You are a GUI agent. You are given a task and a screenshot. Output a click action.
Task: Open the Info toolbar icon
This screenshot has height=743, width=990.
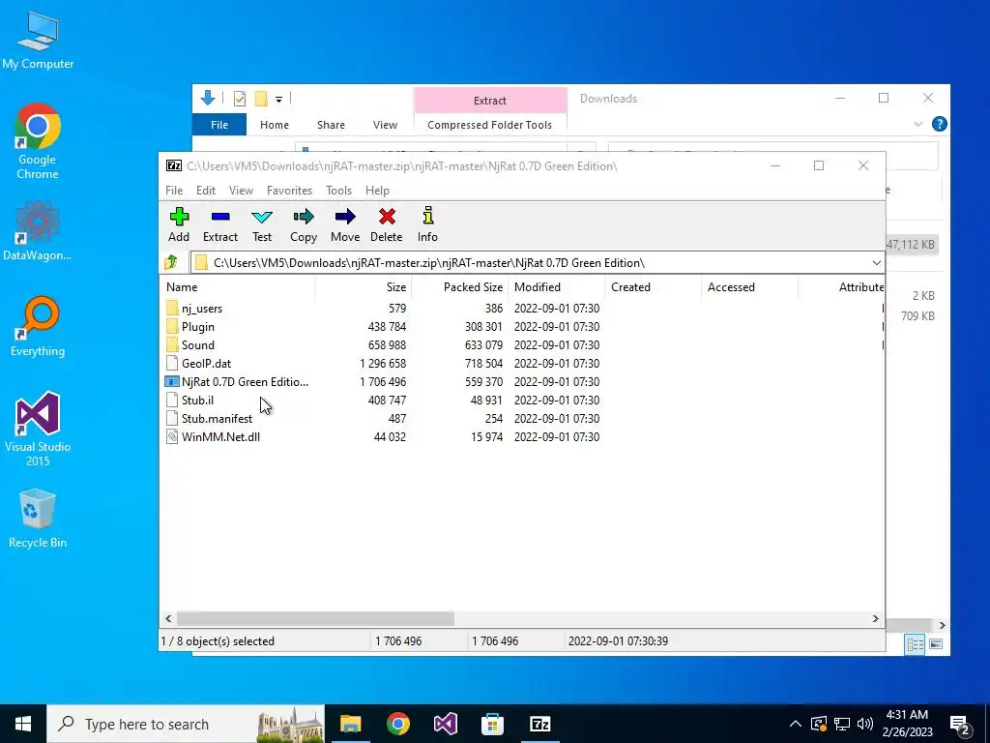(427, 224)
